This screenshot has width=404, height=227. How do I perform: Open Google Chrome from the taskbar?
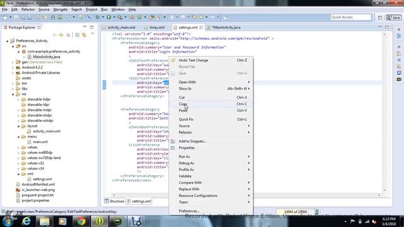tap(81, 221)
